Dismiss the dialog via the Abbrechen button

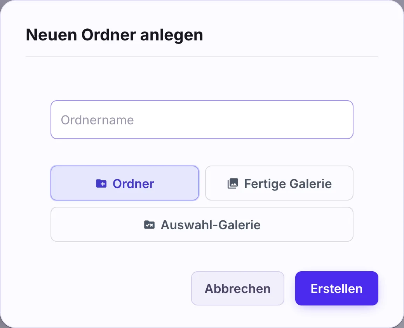tap(238, 288)
